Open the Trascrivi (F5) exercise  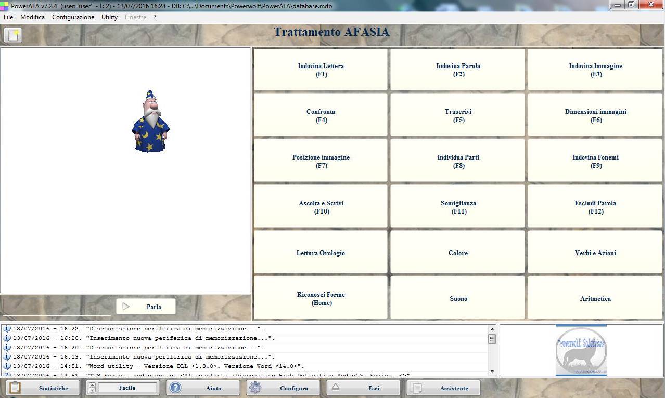point(458,115)
